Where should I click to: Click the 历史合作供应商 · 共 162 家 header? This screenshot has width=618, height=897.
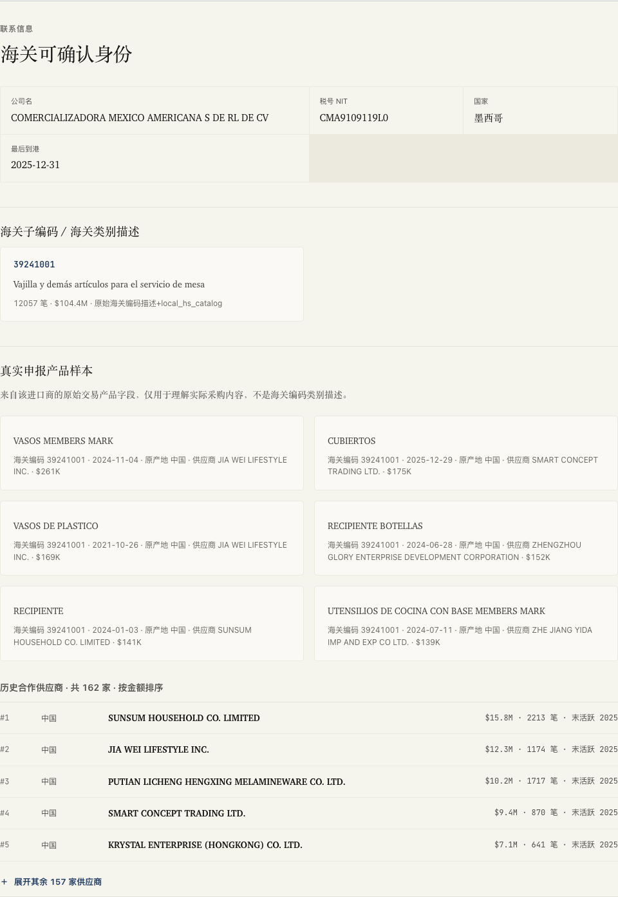click(x=81, y=688)
